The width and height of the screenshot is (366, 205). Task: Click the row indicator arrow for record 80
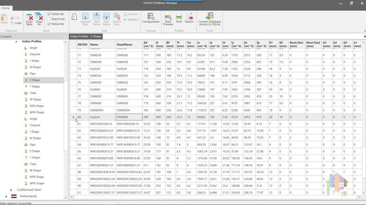click(73, 117)
